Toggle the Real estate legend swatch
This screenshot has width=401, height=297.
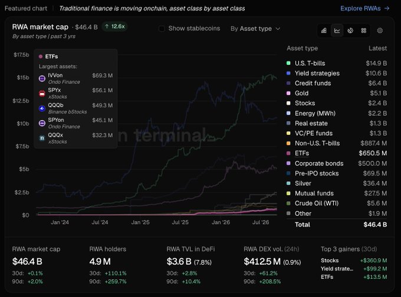288,124
